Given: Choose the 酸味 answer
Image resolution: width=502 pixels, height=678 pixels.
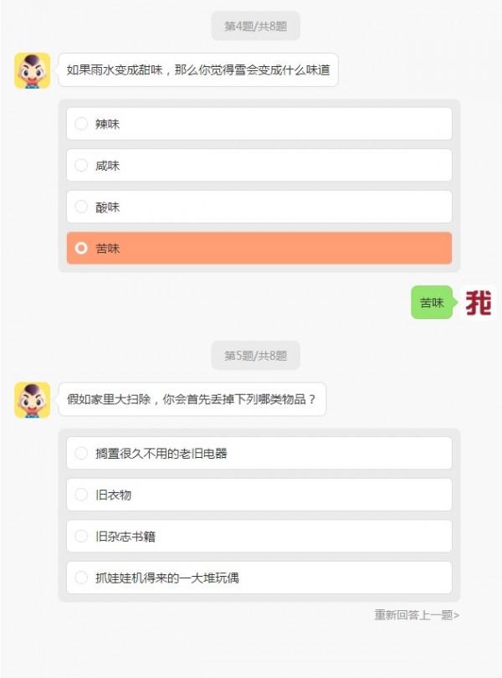Looking at the screenshot, I should 259,207.
